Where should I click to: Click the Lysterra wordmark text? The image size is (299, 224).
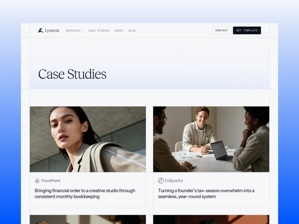52,31
